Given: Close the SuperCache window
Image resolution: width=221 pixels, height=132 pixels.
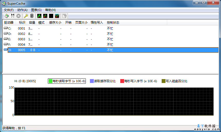Looking at the screenshot, I should click(x=213, y=3).
